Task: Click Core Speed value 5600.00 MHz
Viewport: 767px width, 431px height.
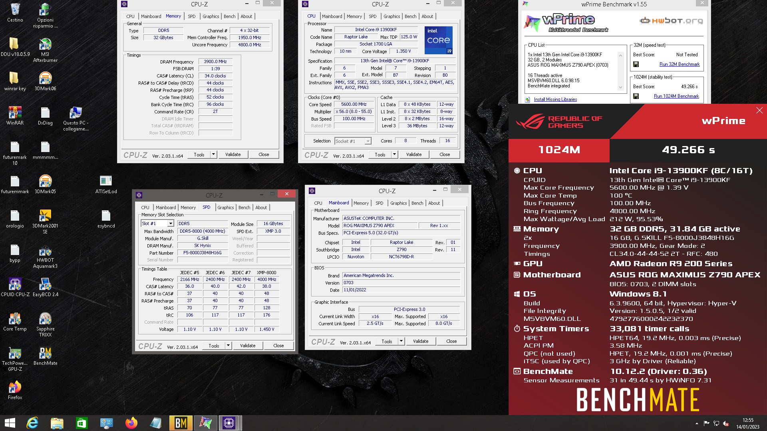Action: [354, 104]
